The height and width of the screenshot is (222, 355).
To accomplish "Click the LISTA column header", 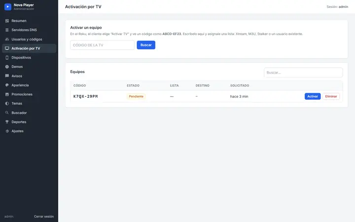I will pyautogui.click(x=175, y=85).
